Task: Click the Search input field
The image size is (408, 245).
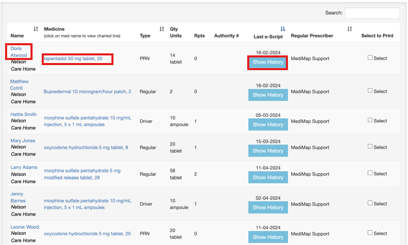Action: pyautogui.click(x=372, y=13)
